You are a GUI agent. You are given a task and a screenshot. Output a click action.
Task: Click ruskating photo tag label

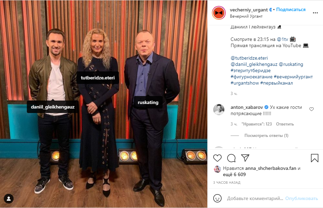point(148,102)
